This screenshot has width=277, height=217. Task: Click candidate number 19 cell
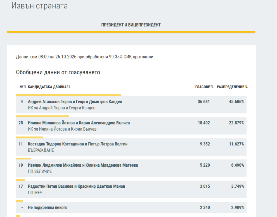21,165
